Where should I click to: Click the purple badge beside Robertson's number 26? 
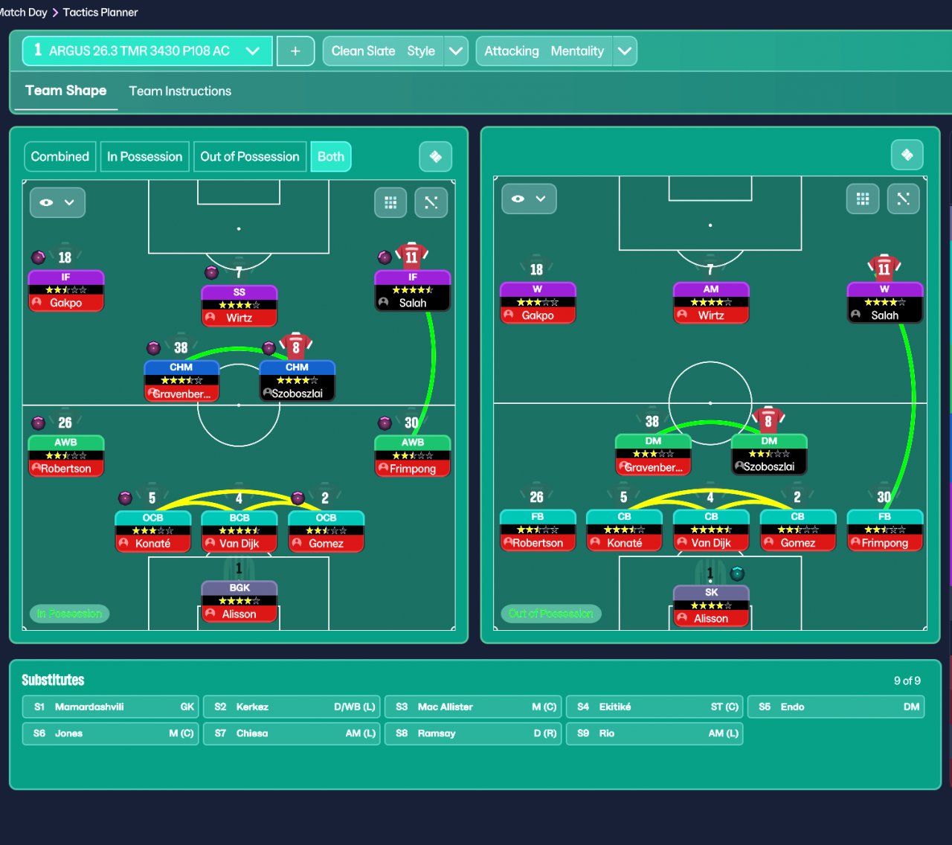coord(38,423)
